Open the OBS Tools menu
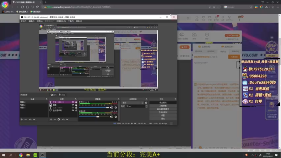 coord(71,21)
